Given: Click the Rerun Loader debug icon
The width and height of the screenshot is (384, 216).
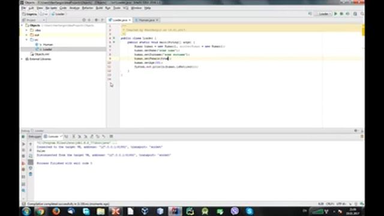Looking at the screenshot, I should click(23, 136).
